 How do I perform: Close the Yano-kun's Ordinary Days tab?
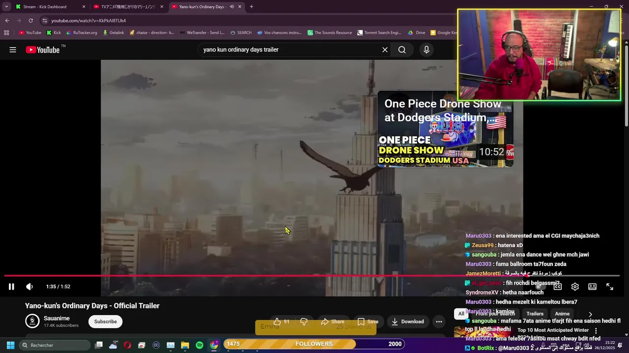(240, 7)
